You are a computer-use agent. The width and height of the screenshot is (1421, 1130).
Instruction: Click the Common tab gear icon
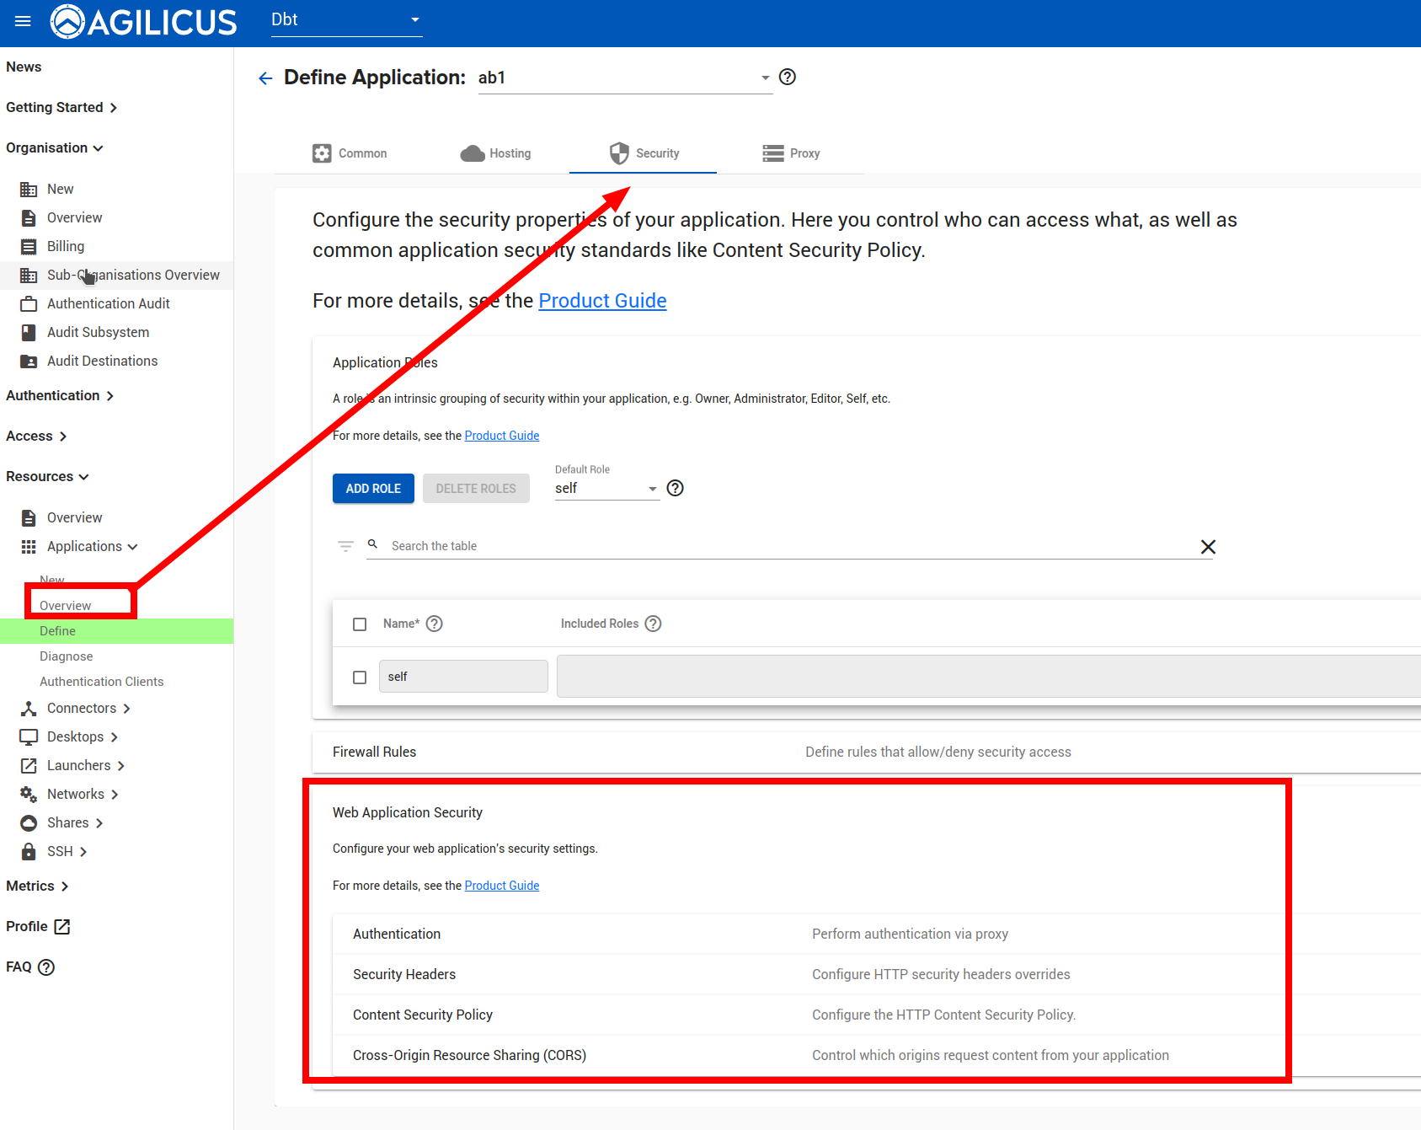coord(322,153)
